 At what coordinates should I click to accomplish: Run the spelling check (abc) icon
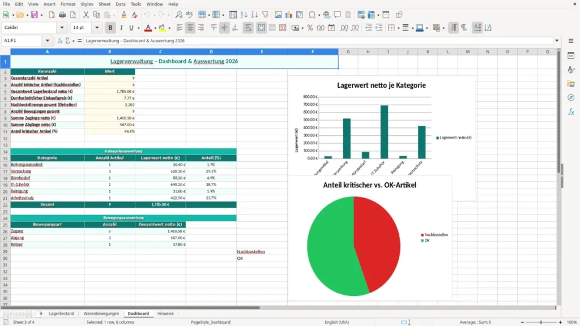[x=189, y=15]
